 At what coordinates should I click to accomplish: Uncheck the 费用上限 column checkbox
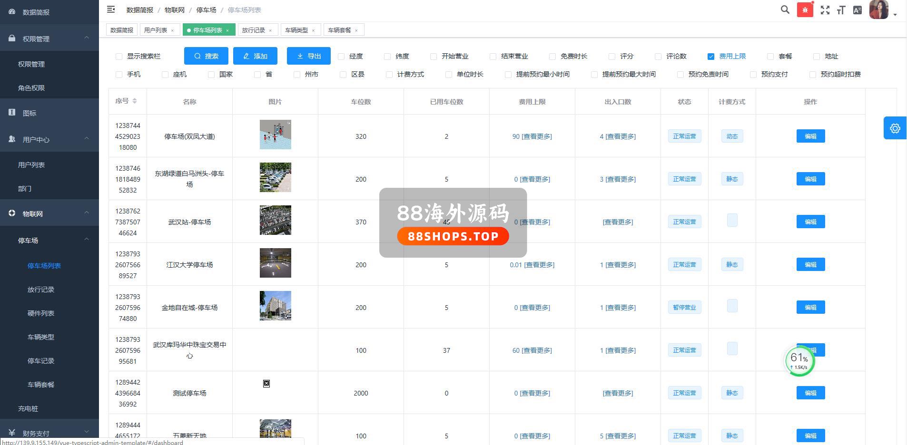click(x=711, y=57)
